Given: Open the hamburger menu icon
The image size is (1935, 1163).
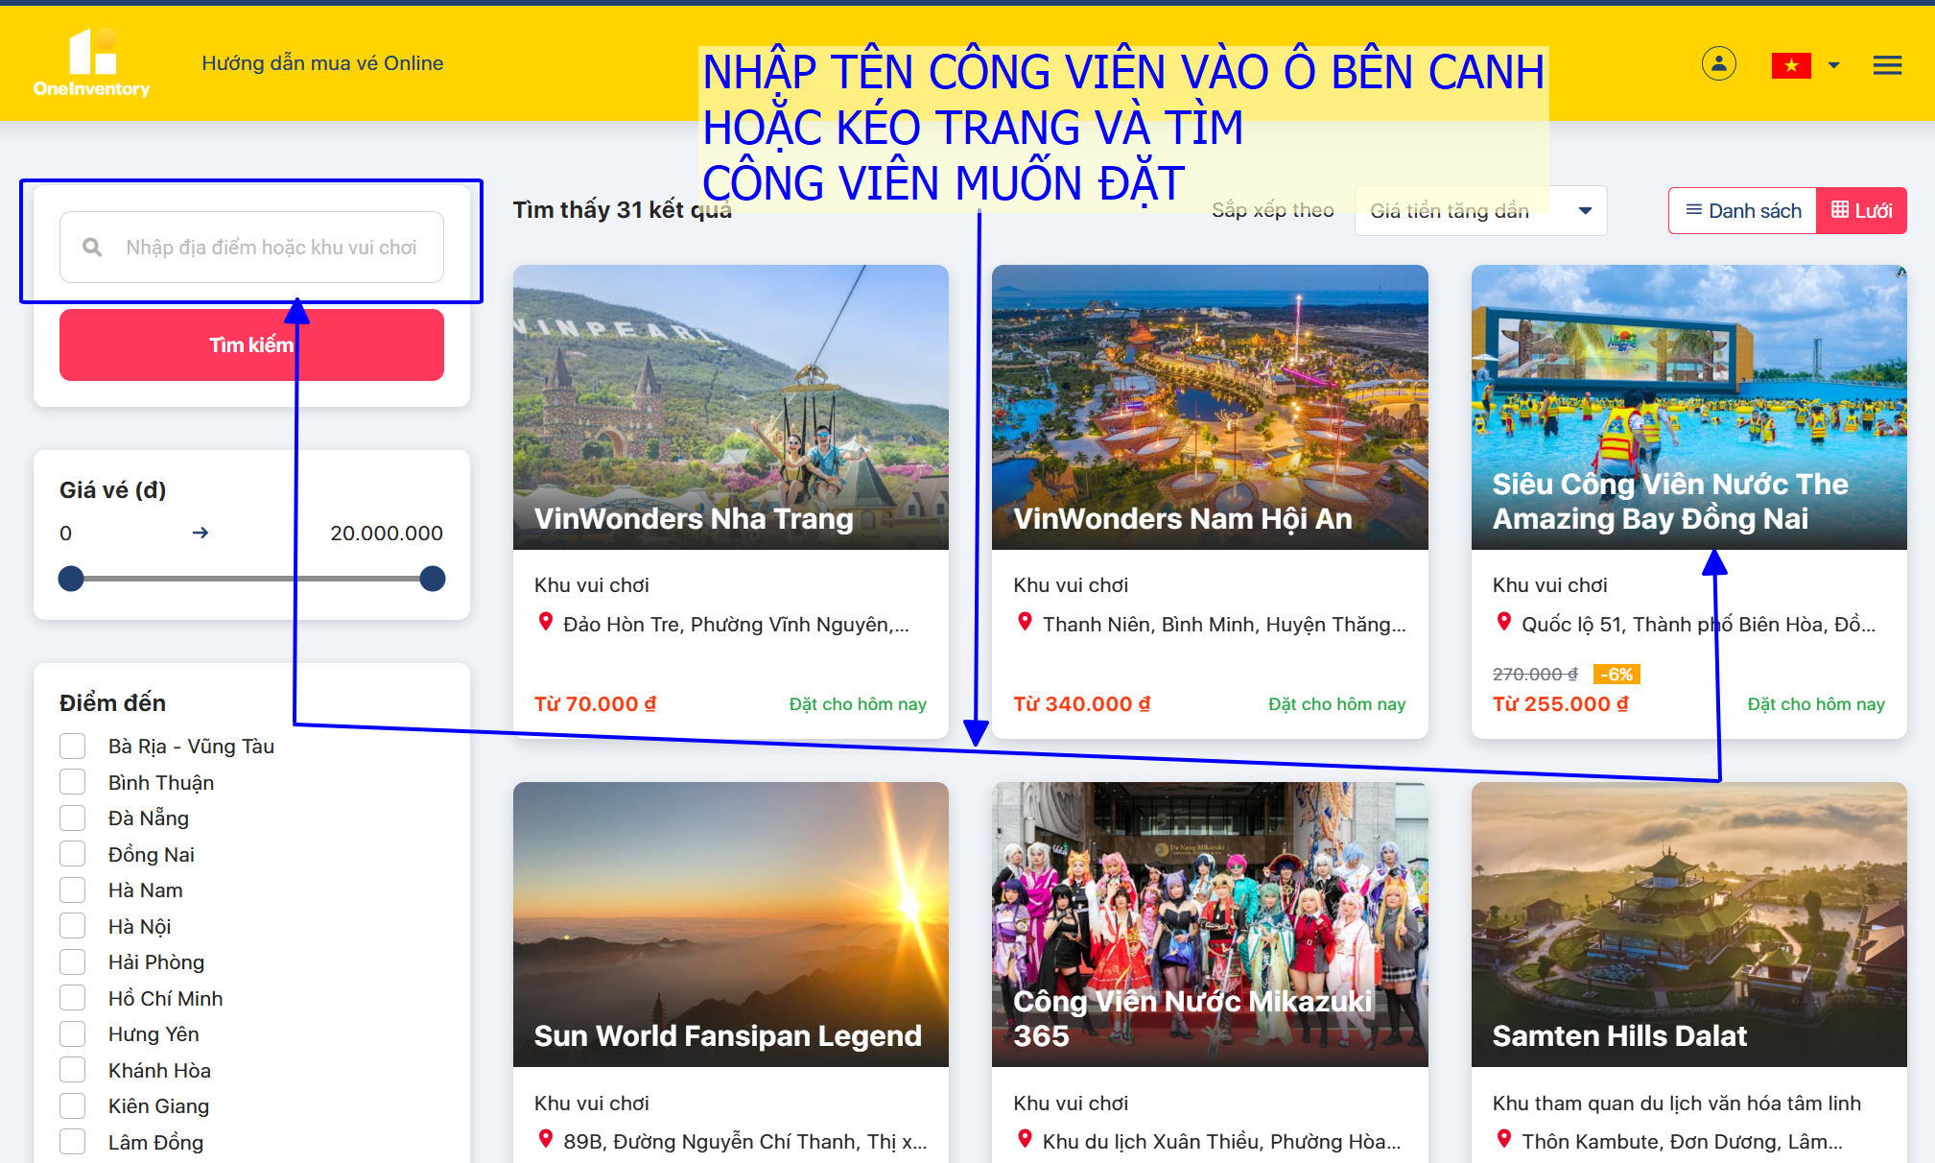Looking at the screenshot, I should 1887,65.
